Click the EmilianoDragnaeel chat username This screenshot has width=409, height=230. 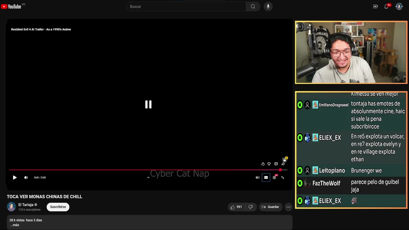tap(334, 105)
